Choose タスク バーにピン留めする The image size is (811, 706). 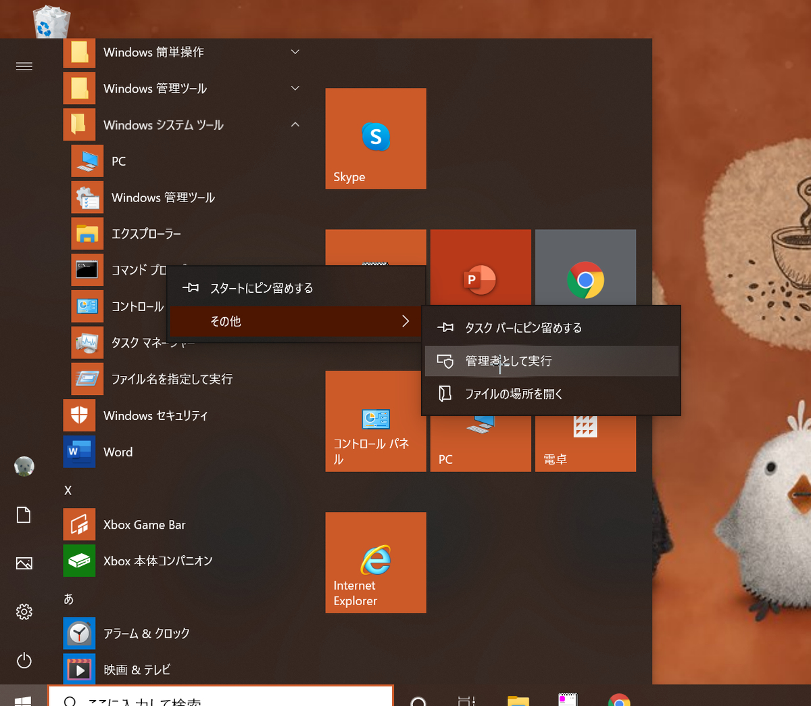(551, 328)
